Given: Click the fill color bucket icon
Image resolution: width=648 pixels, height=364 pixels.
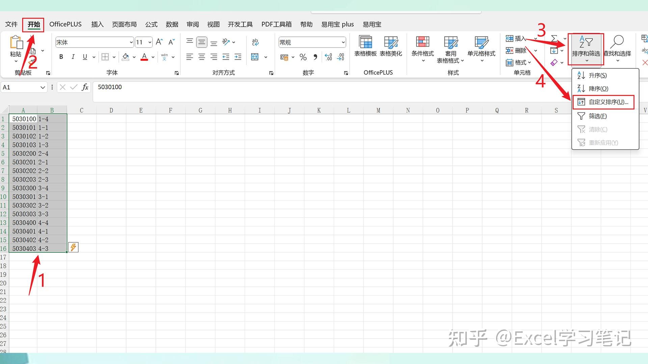Looking at the screenshot, I should point(126,57).
